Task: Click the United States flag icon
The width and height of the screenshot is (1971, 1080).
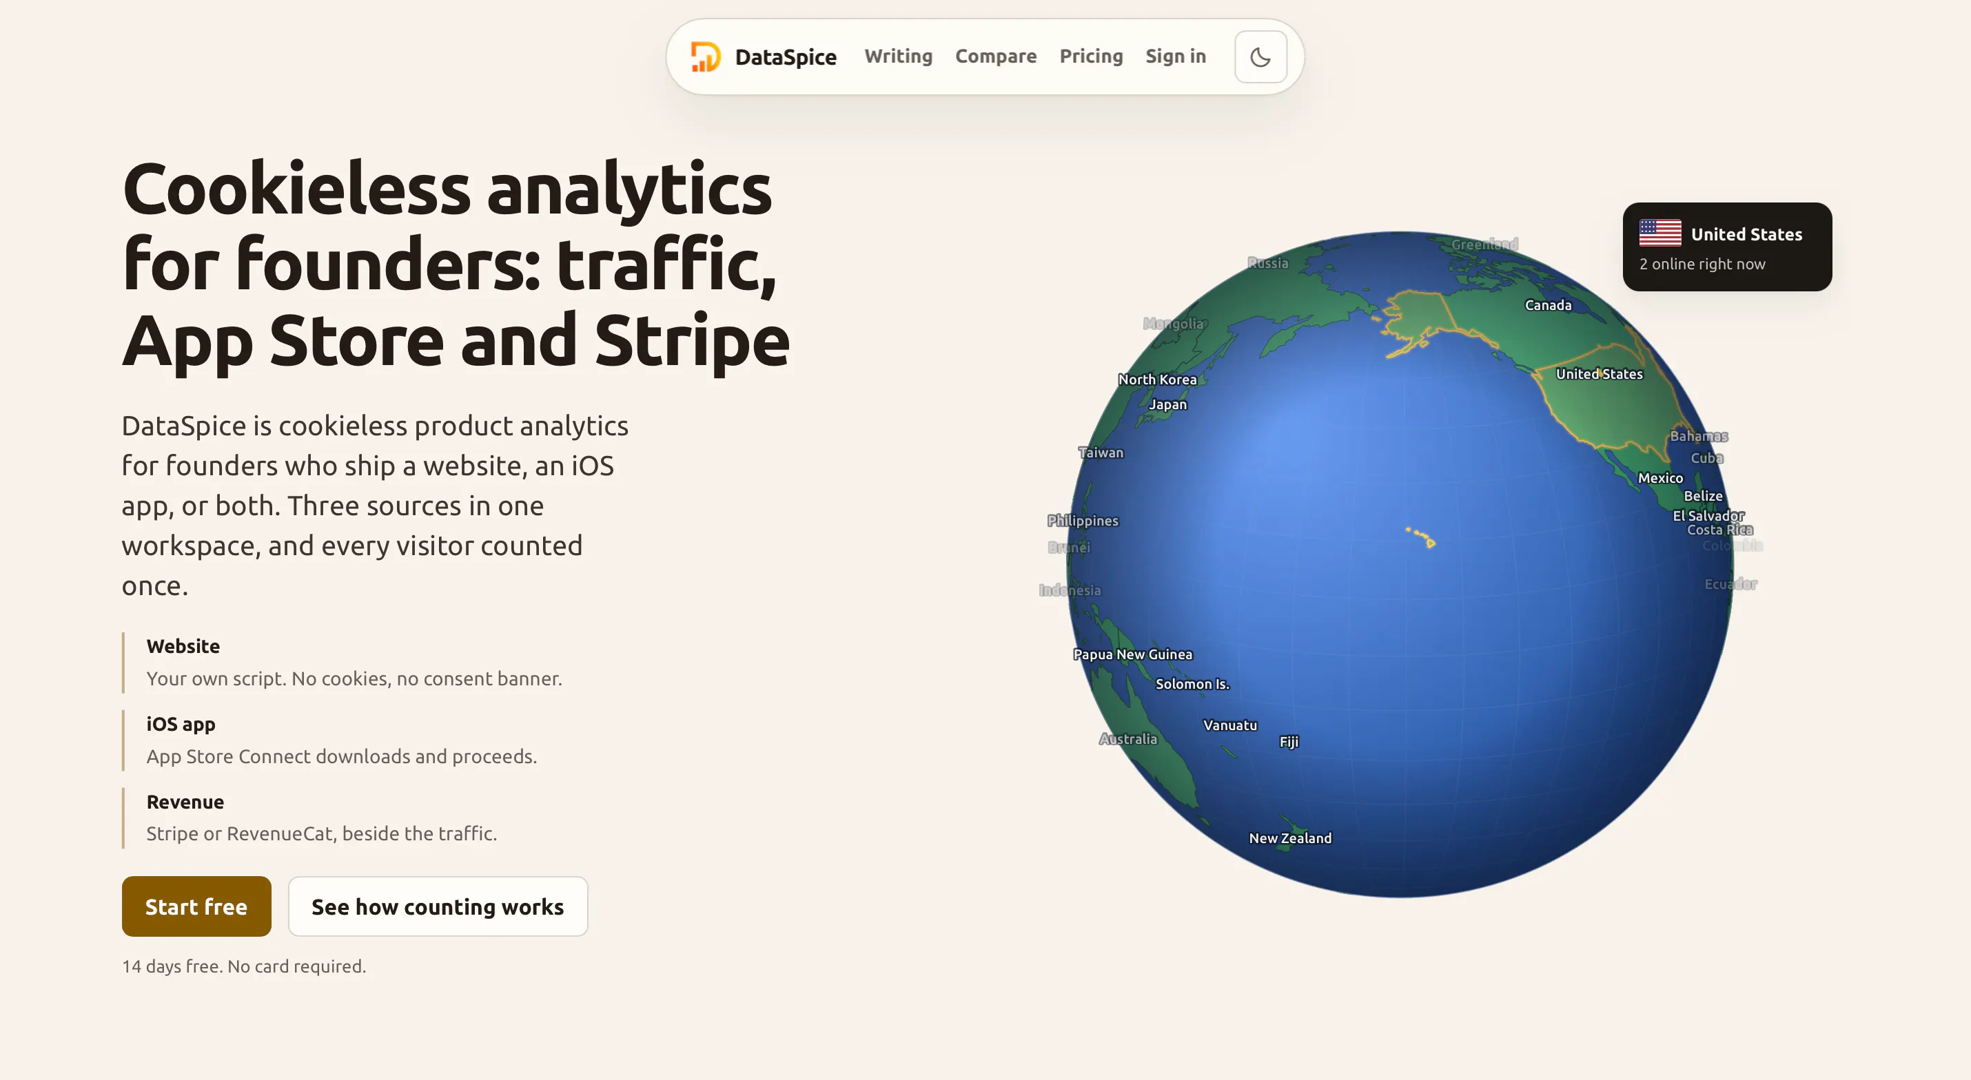Action: point(1659,233)
